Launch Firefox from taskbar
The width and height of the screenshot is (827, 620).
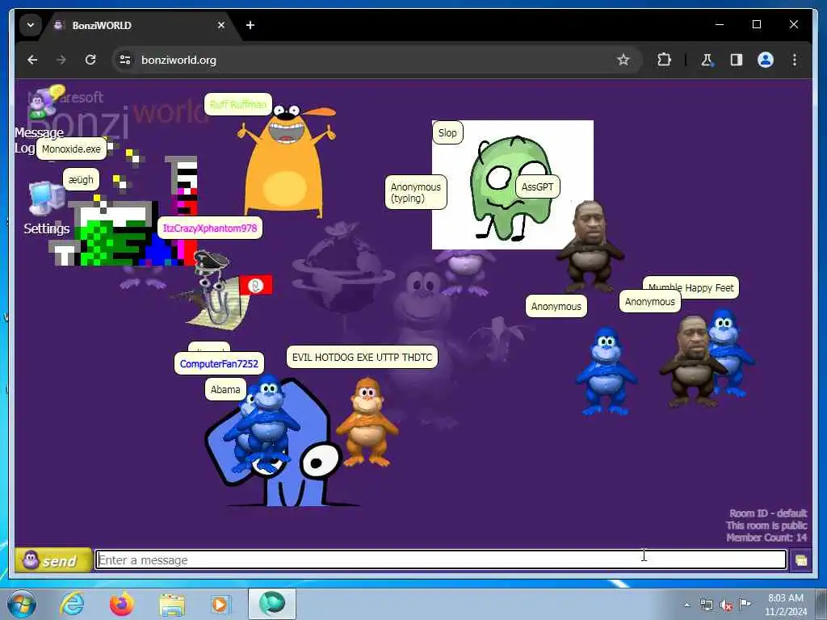click(x=122, y=604)
